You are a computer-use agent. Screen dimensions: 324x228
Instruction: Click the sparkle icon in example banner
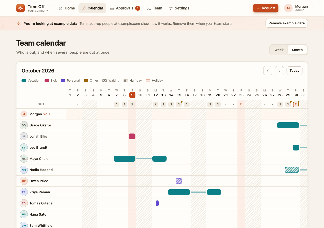[18, 23]
